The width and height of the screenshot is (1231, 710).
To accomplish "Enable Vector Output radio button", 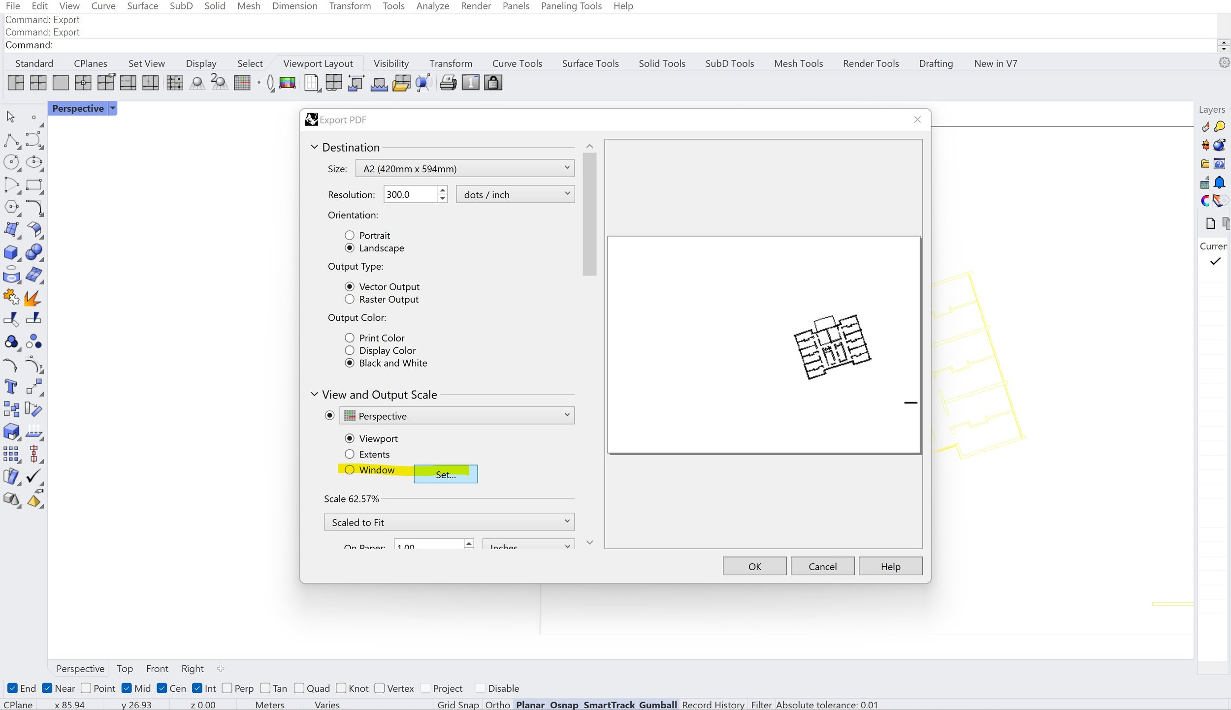I will pyautogui.click(x=349, y=286).
